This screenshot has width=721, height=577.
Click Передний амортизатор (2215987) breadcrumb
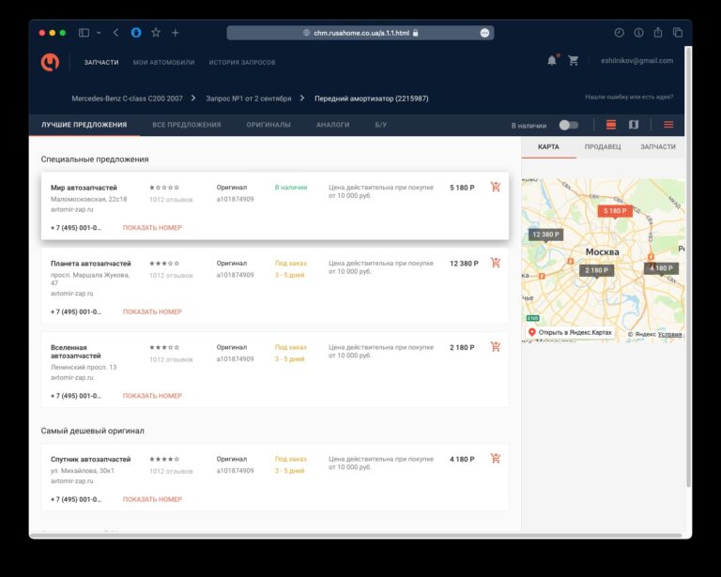click(372, 99)
